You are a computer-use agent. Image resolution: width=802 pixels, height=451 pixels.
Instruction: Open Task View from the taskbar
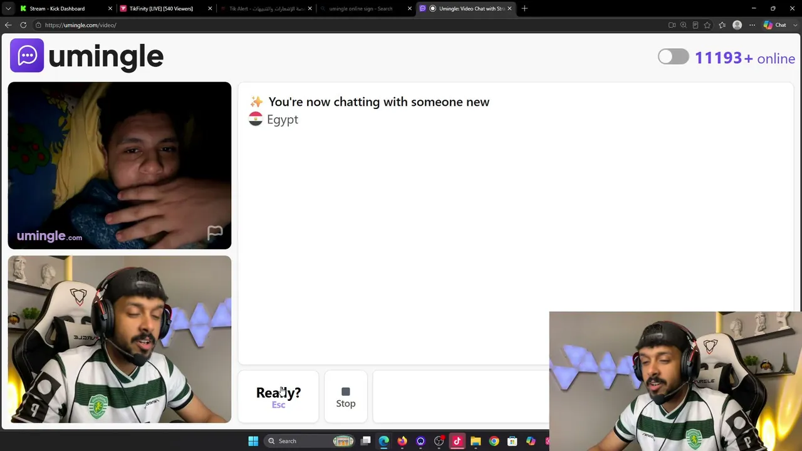coord(366,441)
